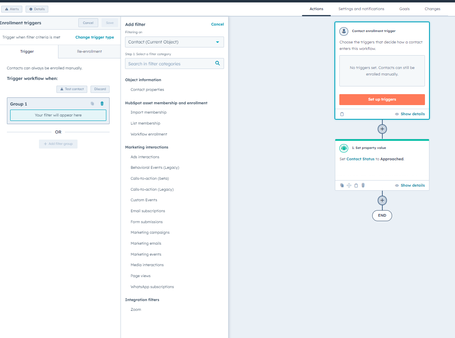455x338 pixels.
Task: Click the clipboard icon on Contact enrollment trigger card
Action: coord(342,114)
